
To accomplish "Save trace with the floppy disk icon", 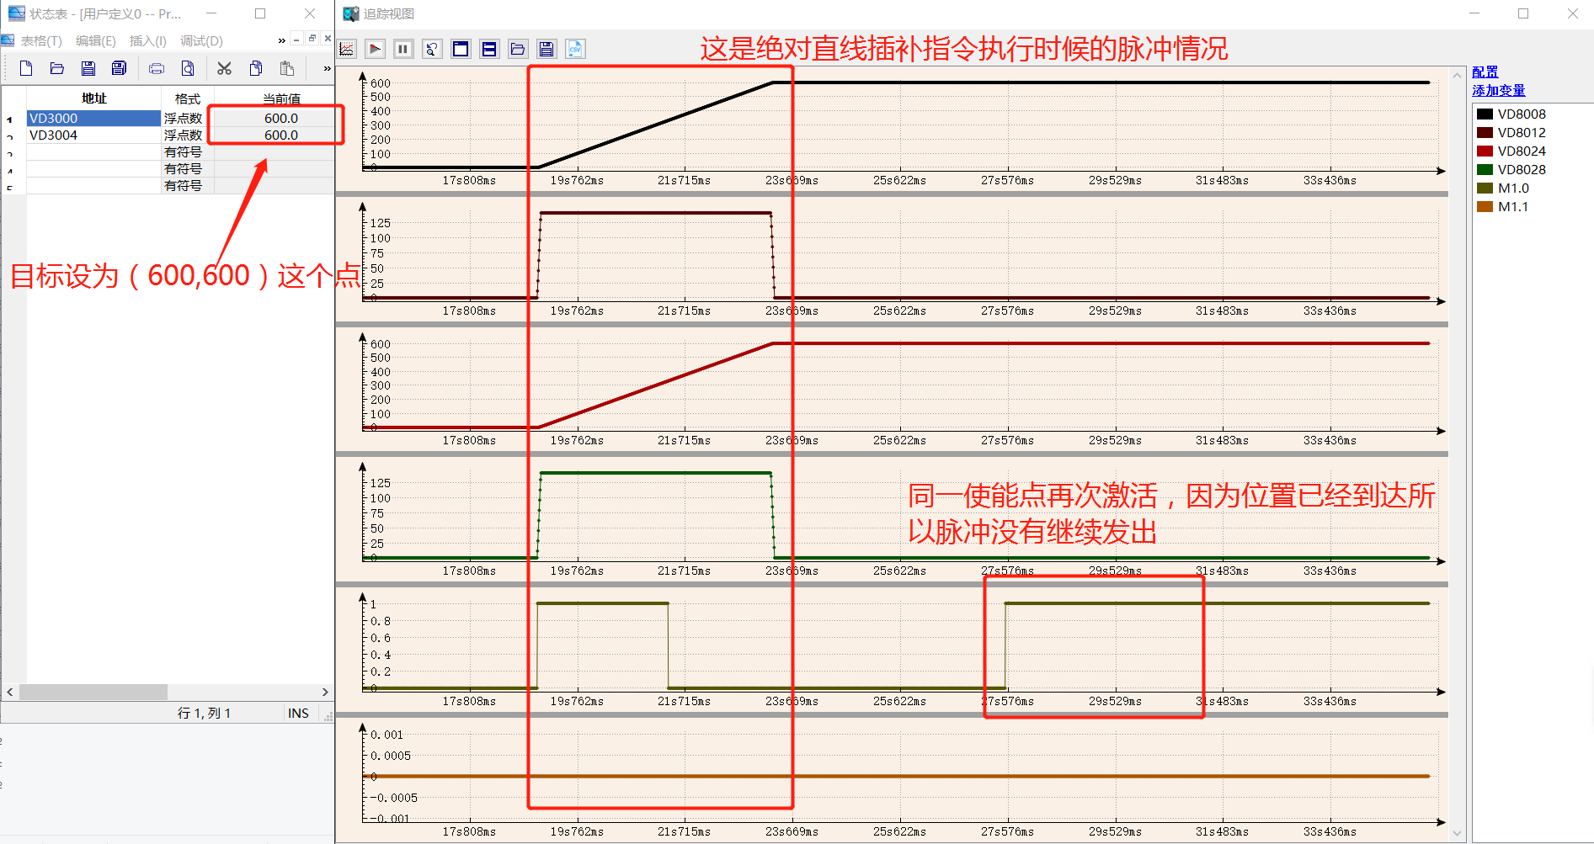I will coord(546,49).
